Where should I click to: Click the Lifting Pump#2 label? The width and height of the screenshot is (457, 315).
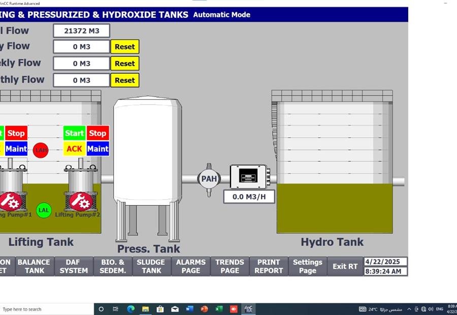pyautogui.click(x=78, y=215)
